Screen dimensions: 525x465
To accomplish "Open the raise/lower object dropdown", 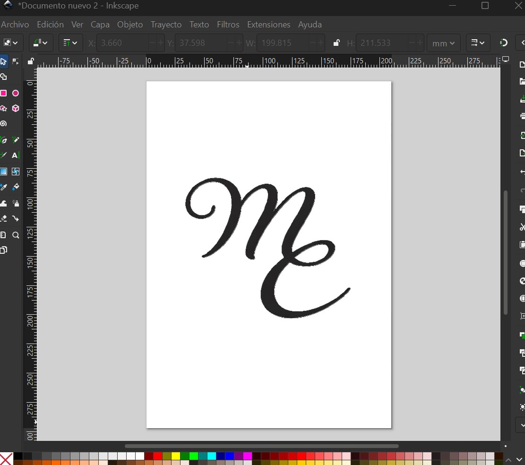I will (x=71, y=43).
